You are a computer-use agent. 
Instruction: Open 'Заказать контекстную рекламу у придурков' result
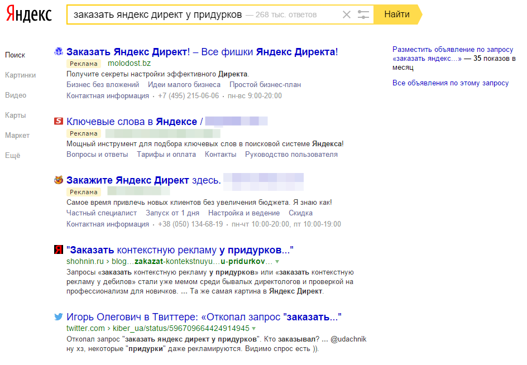pos(180,250)
